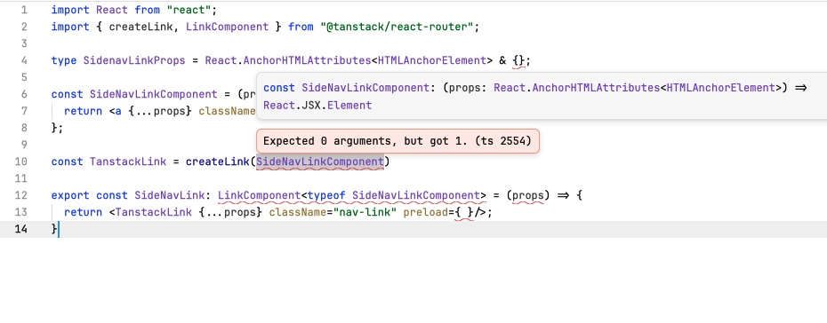Click the SideNavLink export name on line 12

[169, 195]
